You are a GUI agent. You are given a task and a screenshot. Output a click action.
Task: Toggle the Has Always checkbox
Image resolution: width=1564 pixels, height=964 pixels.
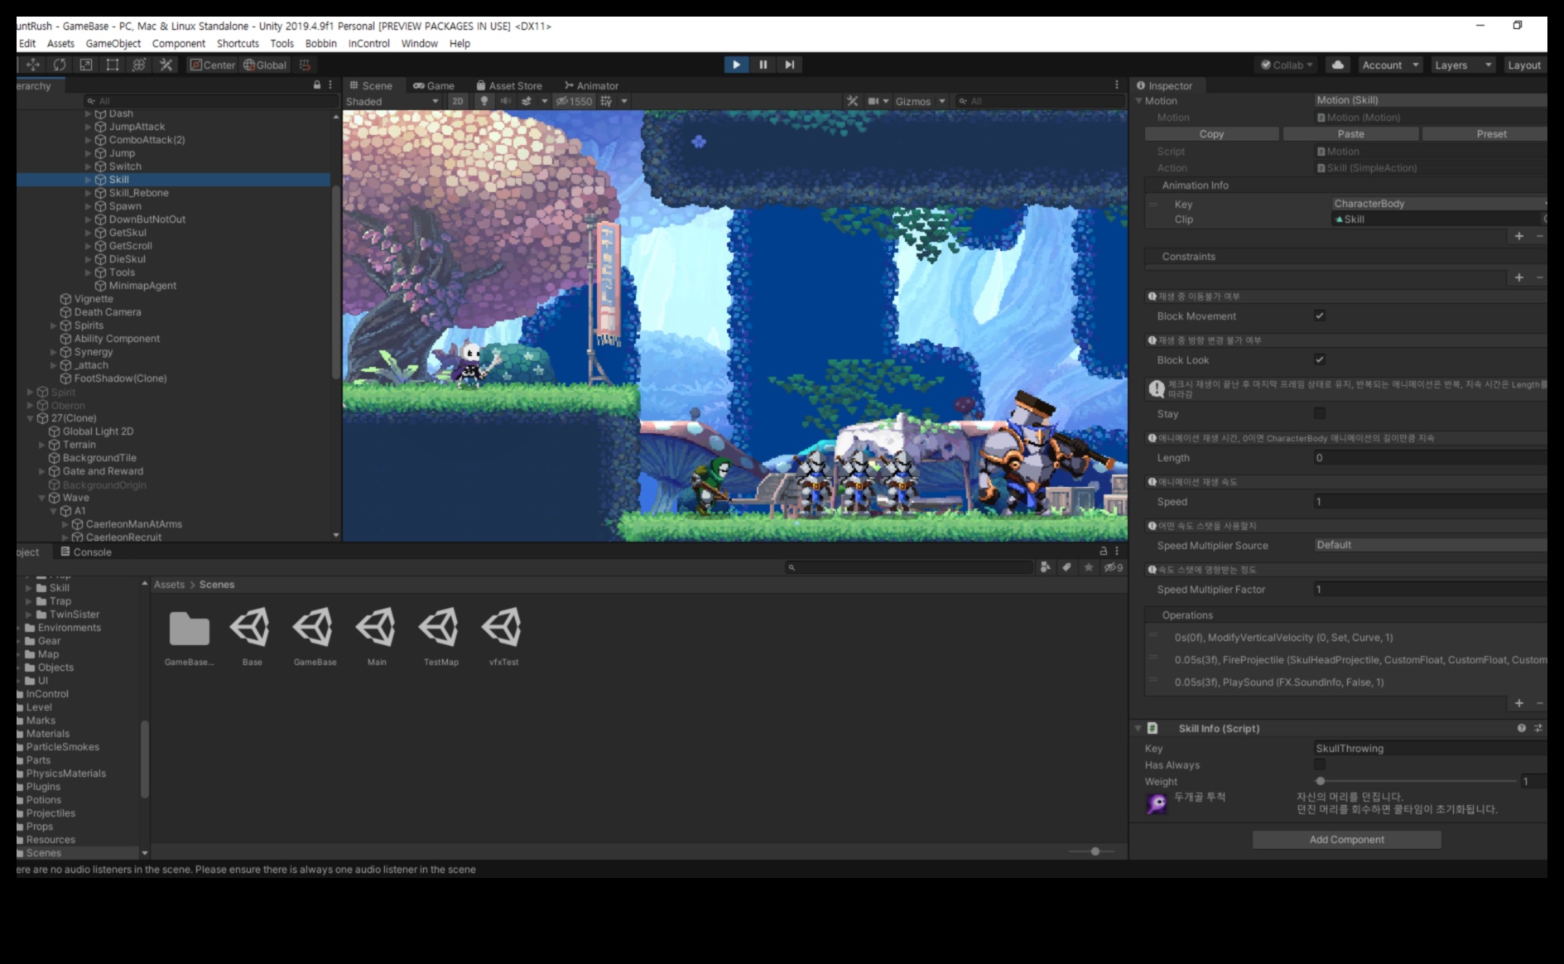coord(1320,764)
